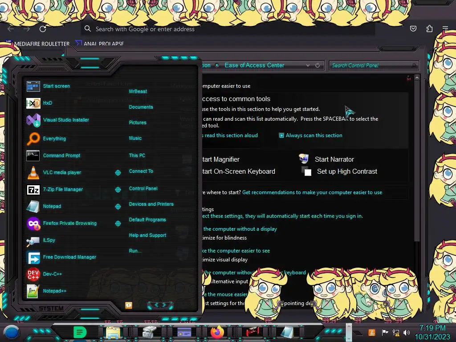Open Firefox hamburger application menu

[x=445, y=28]
